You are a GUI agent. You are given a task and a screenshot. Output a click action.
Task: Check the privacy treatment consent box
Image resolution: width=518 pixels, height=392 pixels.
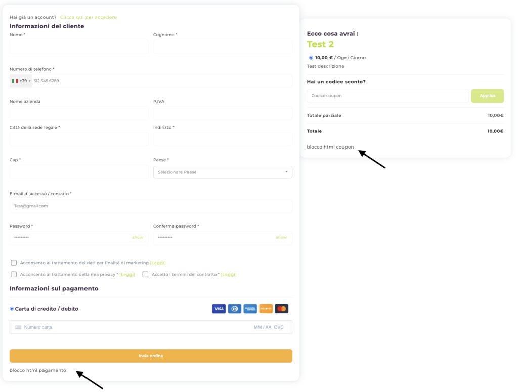[x=14, y=274]
